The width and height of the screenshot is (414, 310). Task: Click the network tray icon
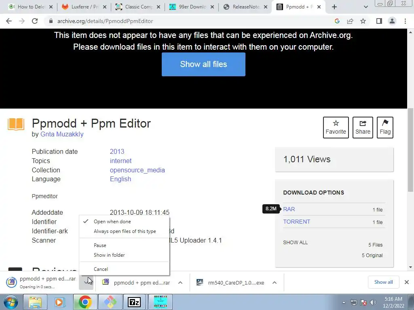(353, 302)
